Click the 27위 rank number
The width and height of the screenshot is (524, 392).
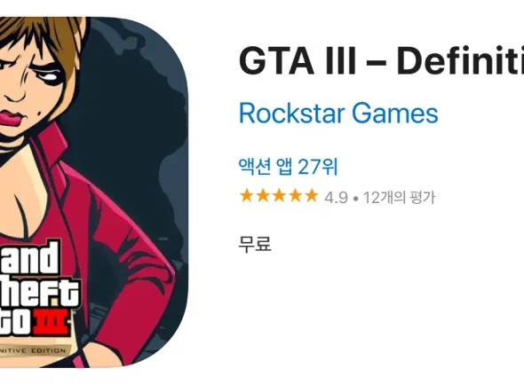pyautogui.click(x=318, y=166)
